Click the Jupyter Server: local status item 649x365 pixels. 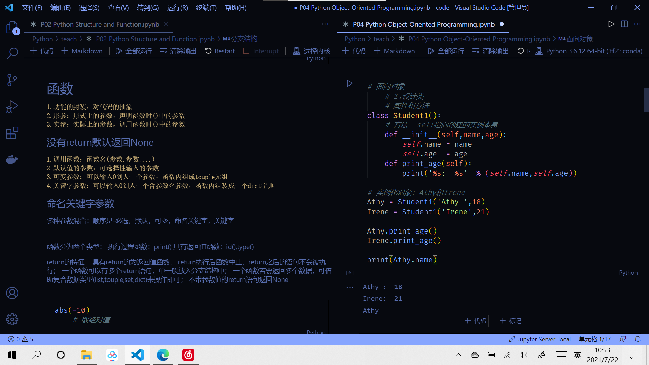click(x=540, y=339)
